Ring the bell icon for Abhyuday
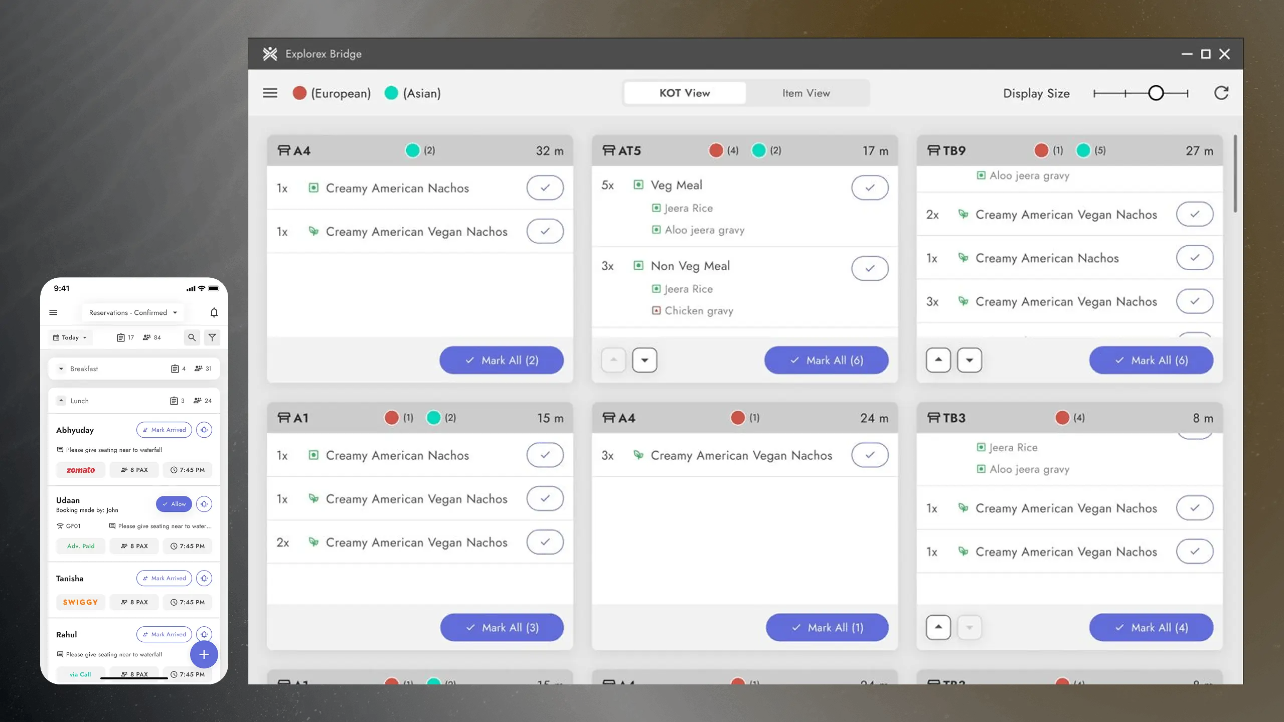 tap(204, 430)
